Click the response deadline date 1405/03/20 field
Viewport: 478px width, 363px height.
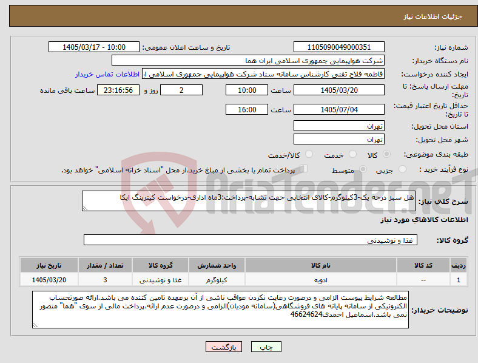[x=338, y=90]
